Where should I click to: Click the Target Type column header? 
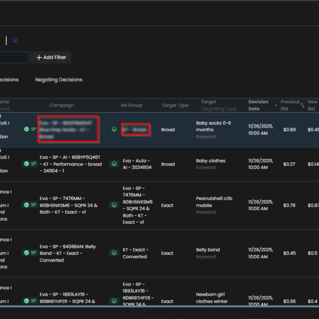click(x=175, y=105)
